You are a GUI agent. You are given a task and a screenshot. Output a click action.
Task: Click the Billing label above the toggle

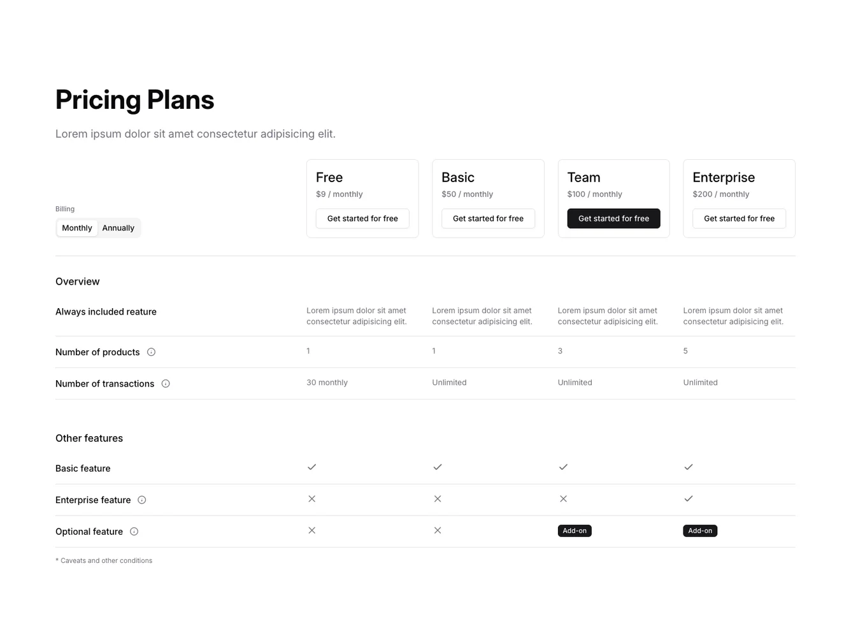click(x=64, y=209)
